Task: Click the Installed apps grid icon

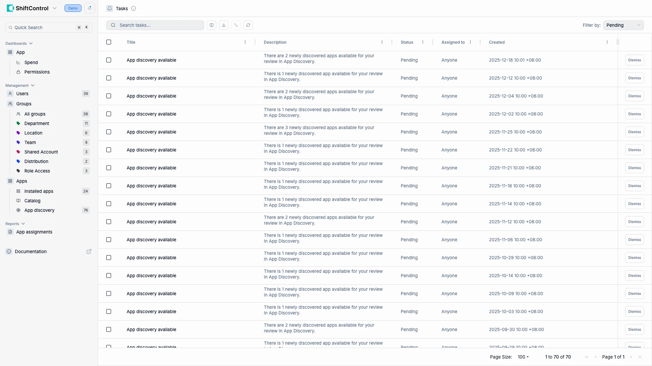Action: 18,191
